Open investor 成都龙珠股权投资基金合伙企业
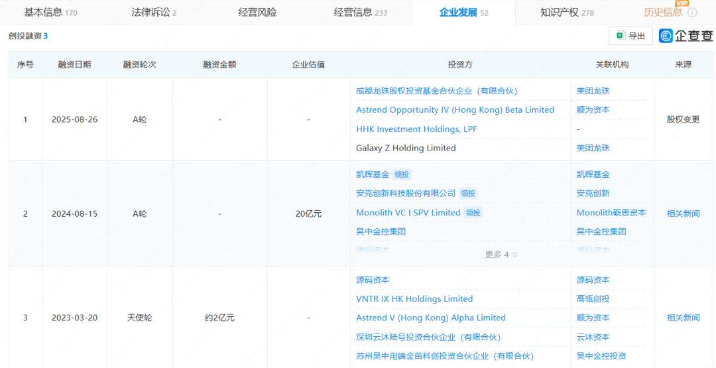Image resolution: width=716 pixels, height=368 pixels. click(436, 91)
